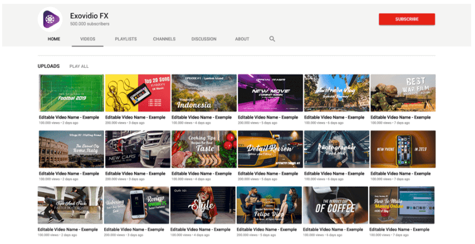Open the How To Make Money Online thumbnail
The image size is (475, 244).
[x=402, y=205]
